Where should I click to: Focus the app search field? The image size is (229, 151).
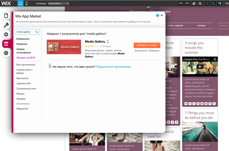pos(27,32)
